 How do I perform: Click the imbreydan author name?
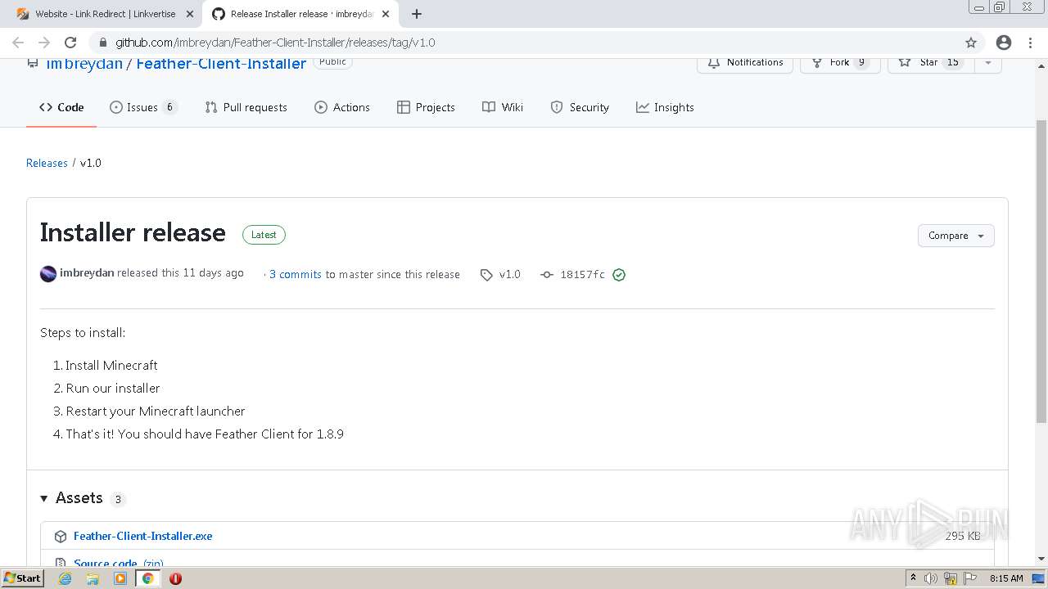coord(87,273)
